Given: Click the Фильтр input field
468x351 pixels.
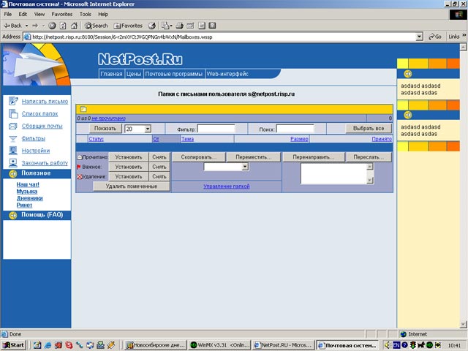Looking at the screenshot, I should pos(216,129).
